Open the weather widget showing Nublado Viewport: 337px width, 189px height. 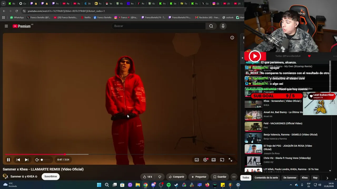coord(11,185)
